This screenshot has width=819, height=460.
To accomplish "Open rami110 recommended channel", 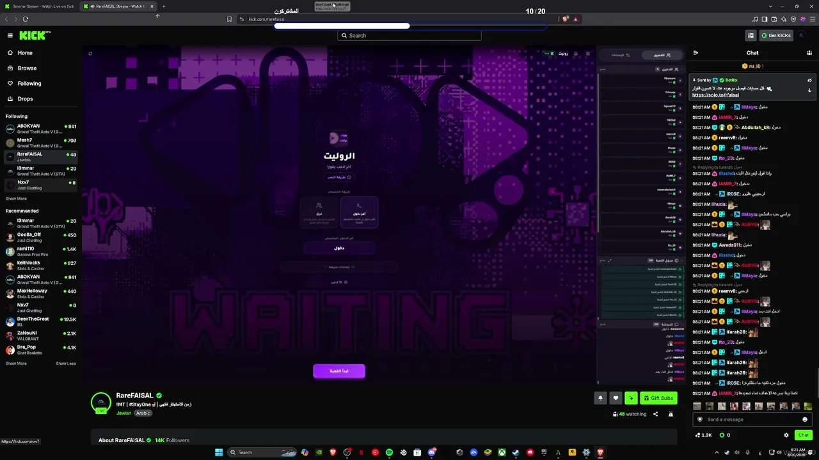I will coord(41,251).
